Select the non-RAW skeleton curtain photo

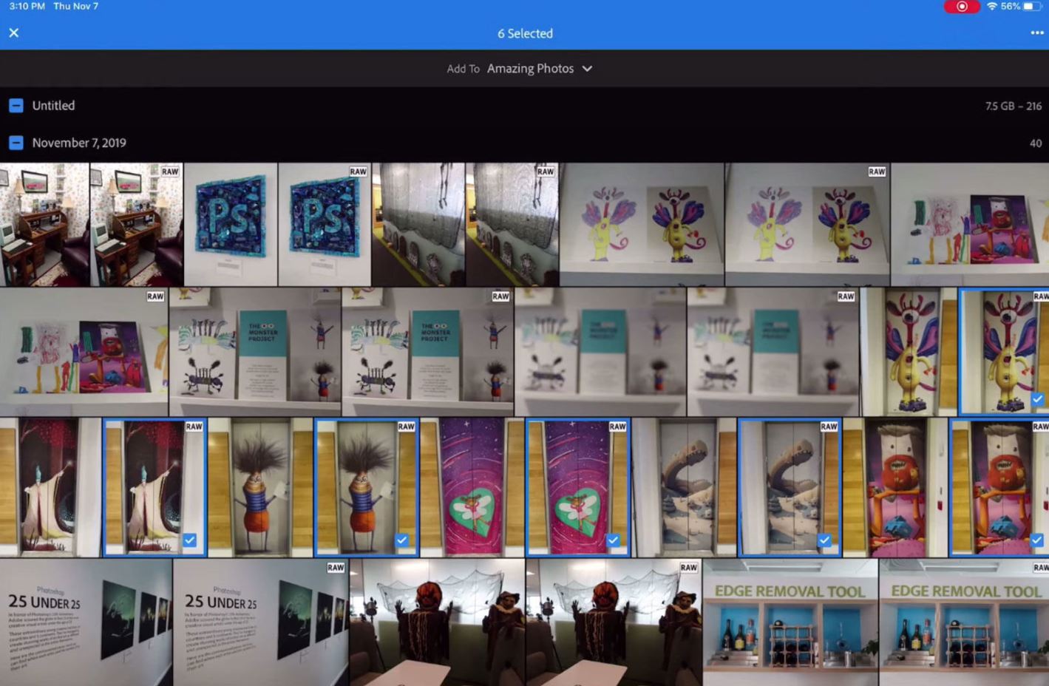pos(418,225)
